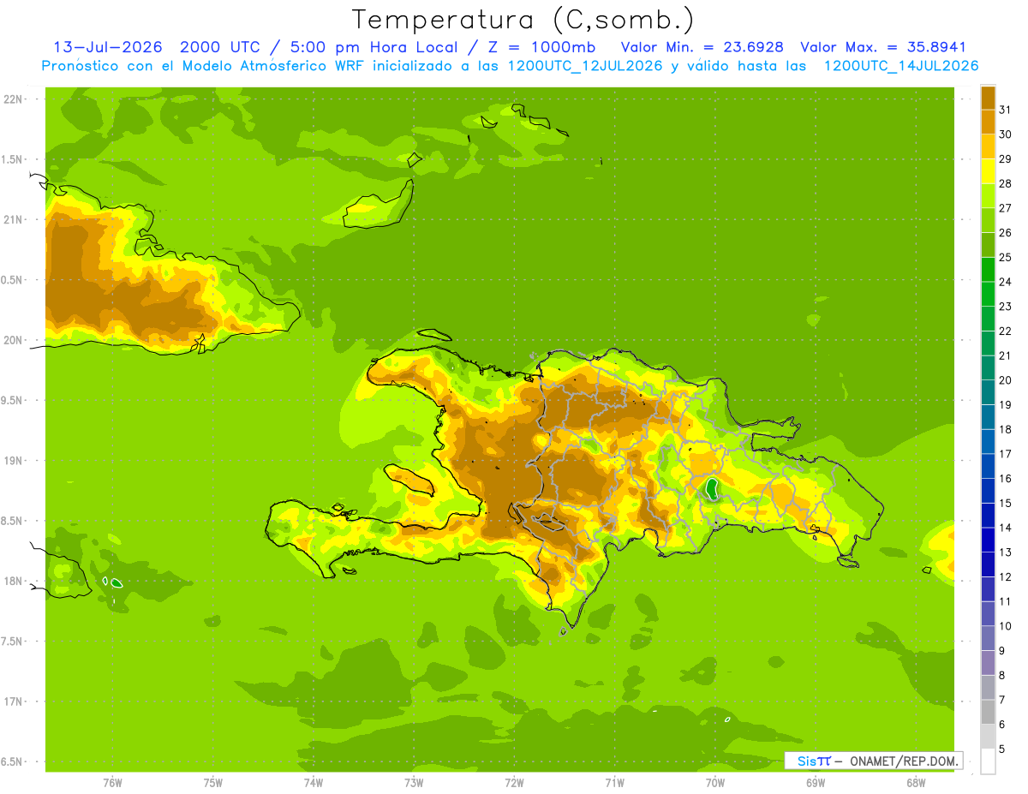Pick the green legend swatch between 24 and 25
Screen dimensions: 1028x794
coord(988,269)
